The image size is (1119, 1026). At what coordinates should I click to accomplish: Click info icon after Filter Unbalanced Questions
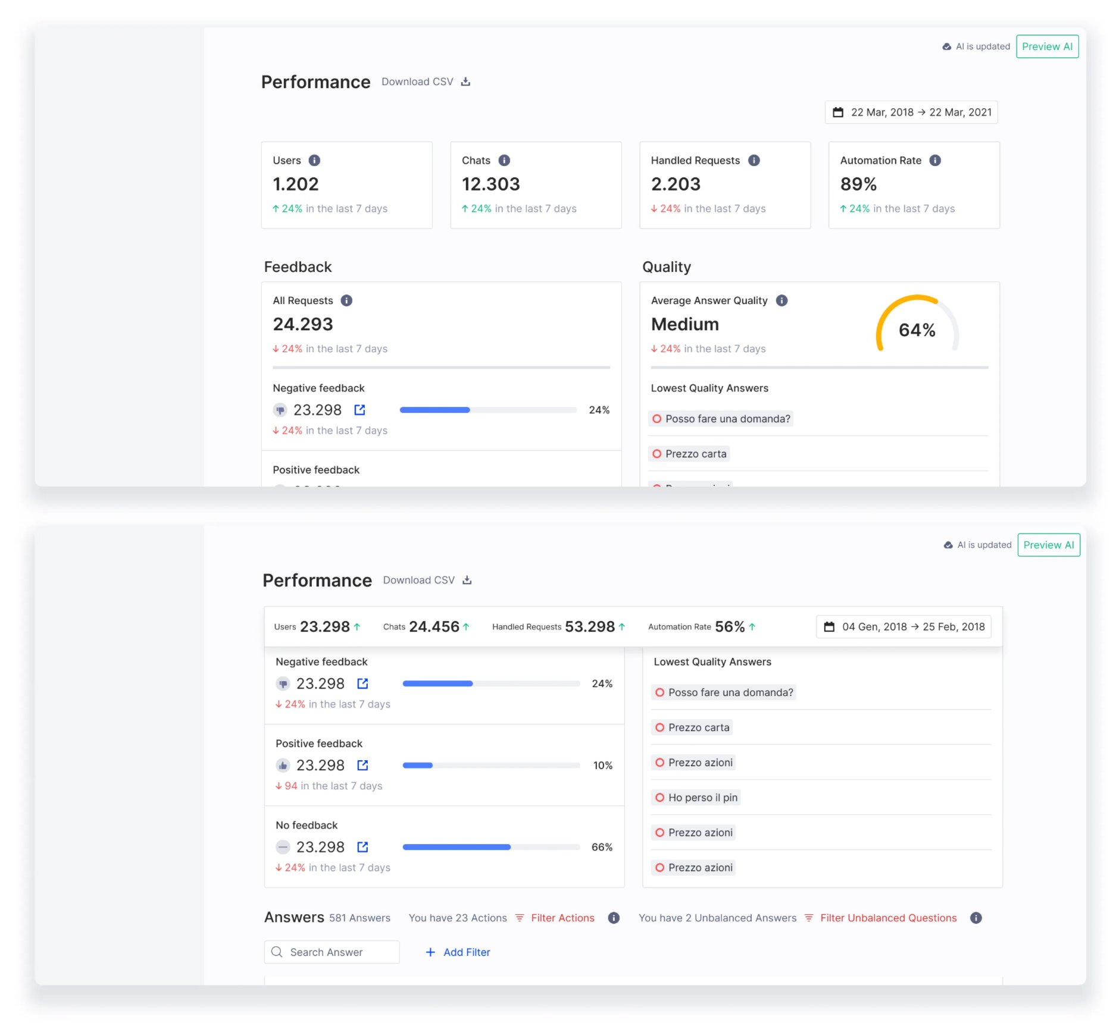coord(976,918)
